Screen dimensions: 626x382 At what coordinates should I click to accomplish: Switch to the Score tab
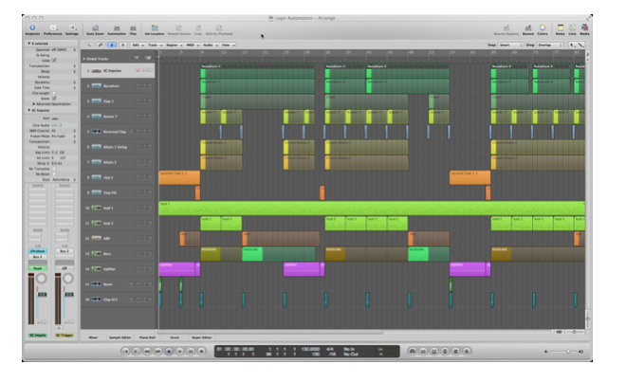175,337
